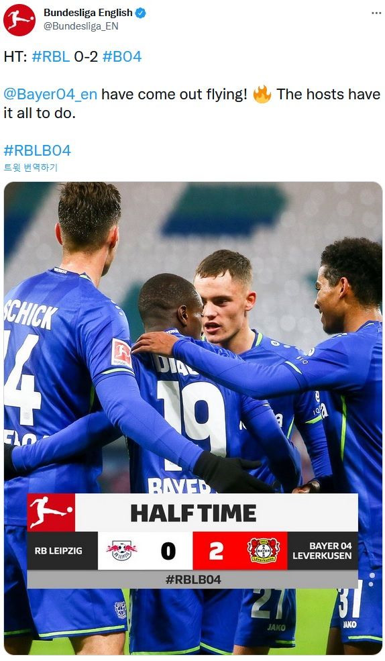
Task: Click the Korean translate tweet link
Action: [31, 167]
